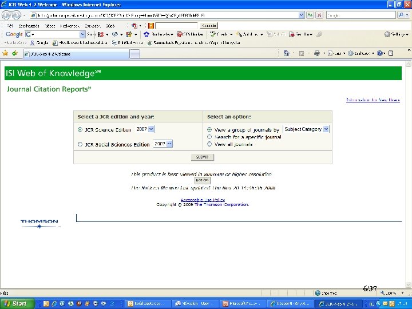Image resolution: width=412 pixels, height=309 pixels.
Task: Click the Internet zone globe in status bar
Action: pos(318,293)
